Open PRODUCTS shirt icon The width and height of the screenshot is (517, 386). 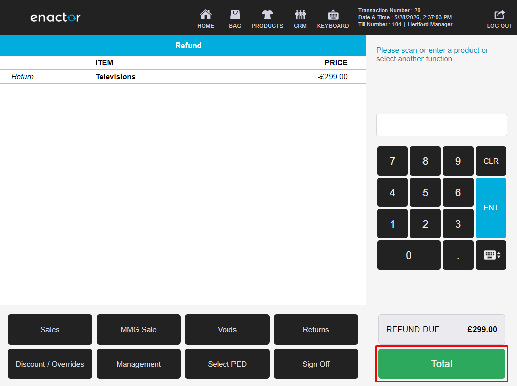click(x=267, y=19)
